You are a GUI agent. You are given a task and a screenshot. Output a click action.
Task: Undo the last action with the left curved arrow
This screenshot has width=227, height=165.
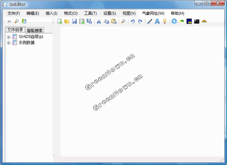point(133,21)
